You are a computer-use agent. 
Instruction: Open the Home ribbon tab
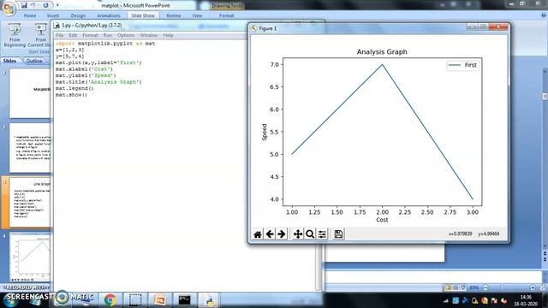click(30, 15)
